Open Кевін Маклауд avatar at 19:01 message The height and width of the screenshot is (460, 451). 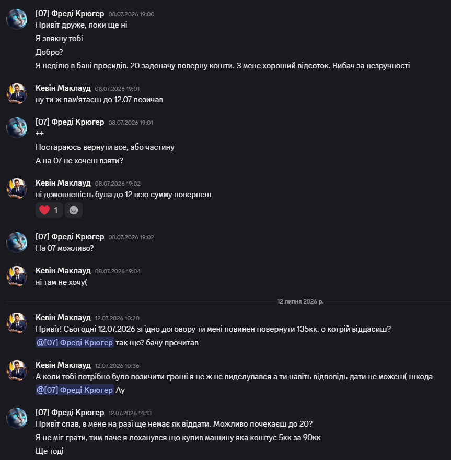17,93
